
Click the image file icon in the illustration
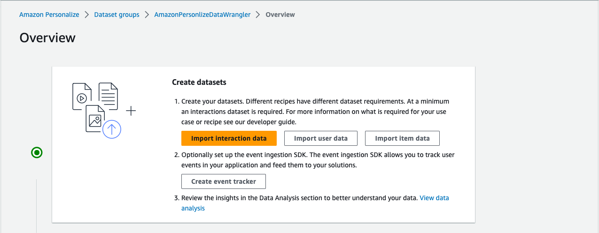pyautogui.click(x=94, y=119)
